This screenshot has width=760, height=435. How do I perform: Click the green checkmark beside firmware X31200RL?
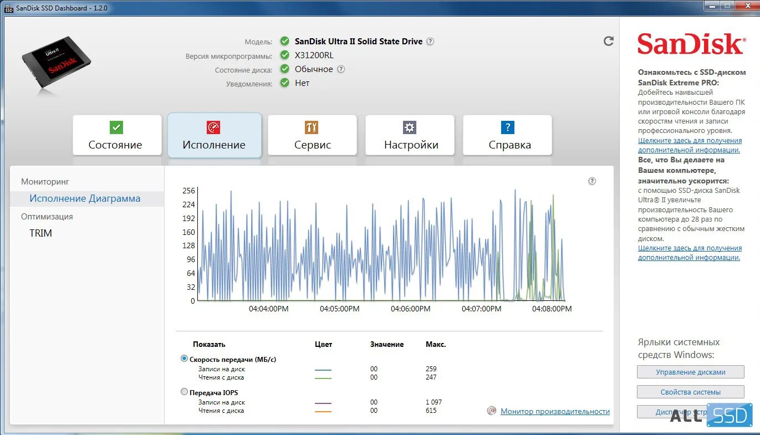click(284, 55)
